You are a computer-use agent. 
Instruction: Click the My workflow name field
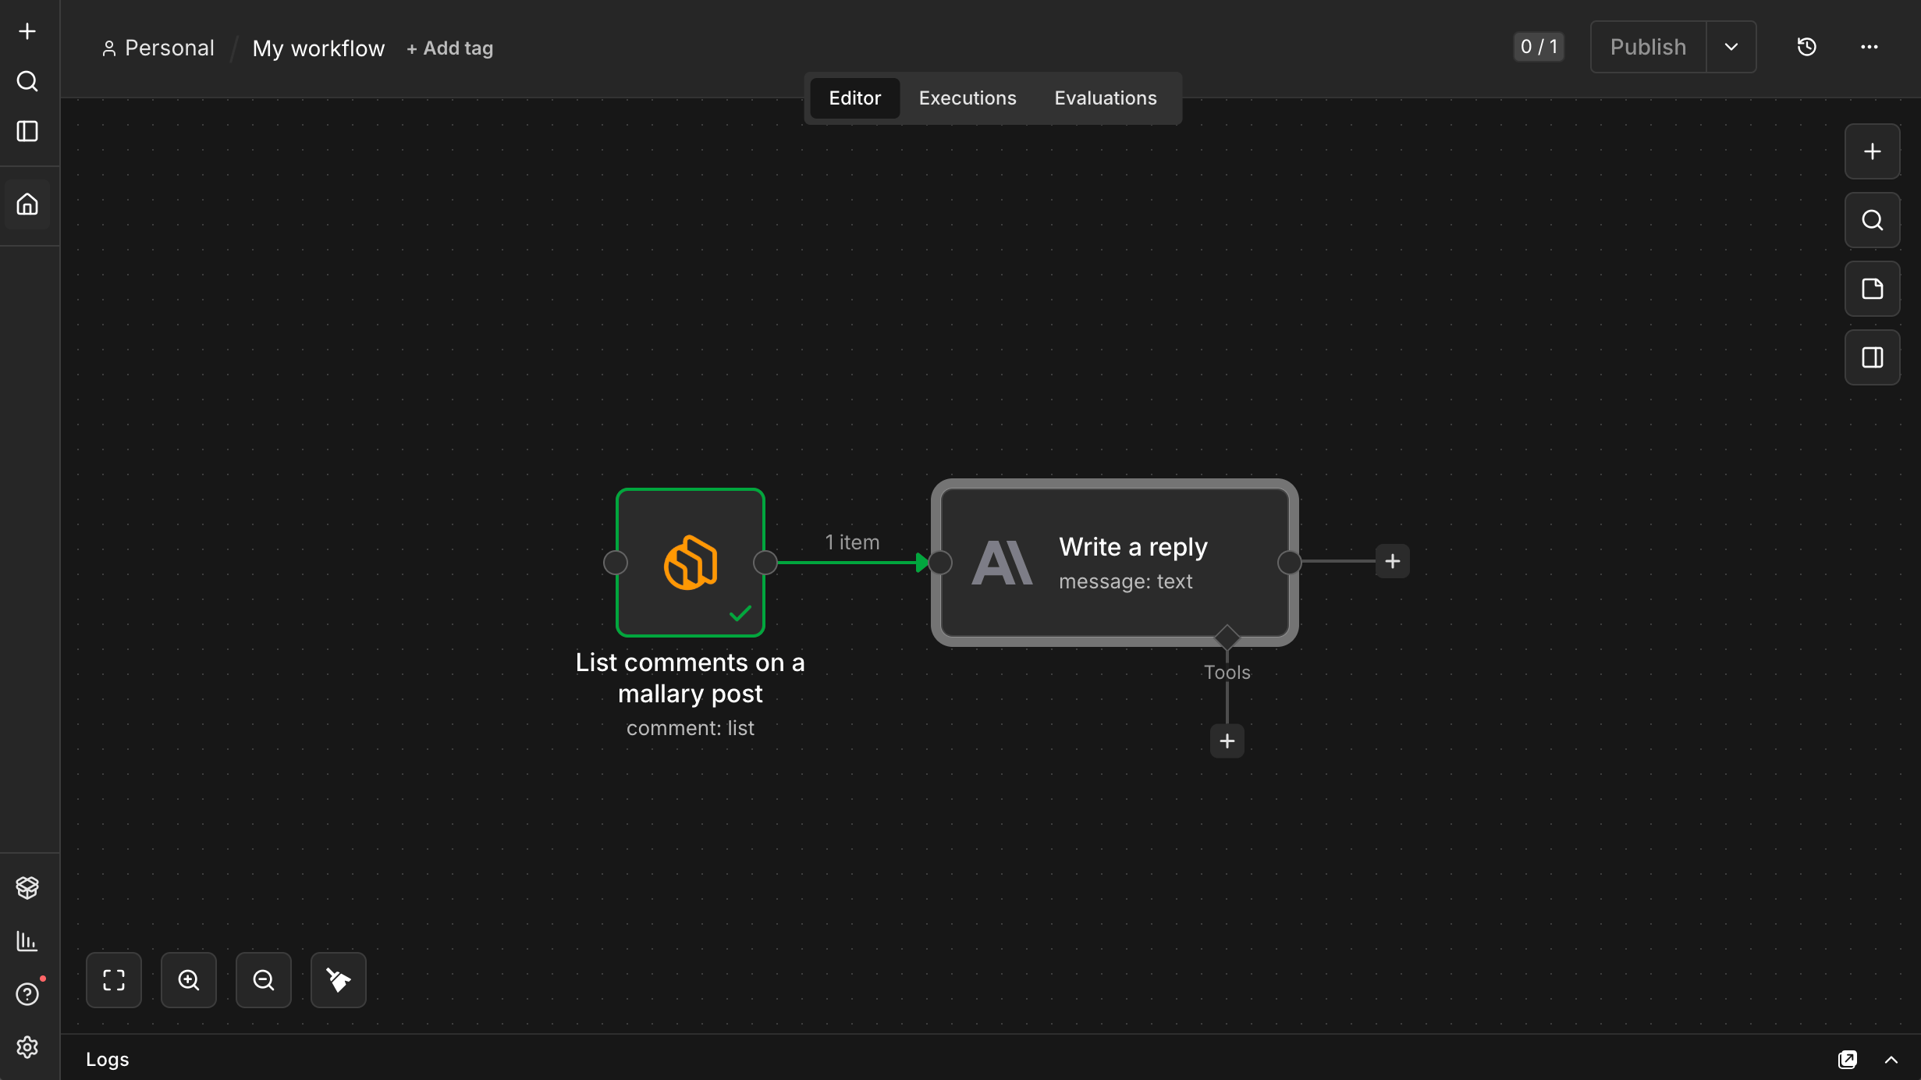click(318, 48)
